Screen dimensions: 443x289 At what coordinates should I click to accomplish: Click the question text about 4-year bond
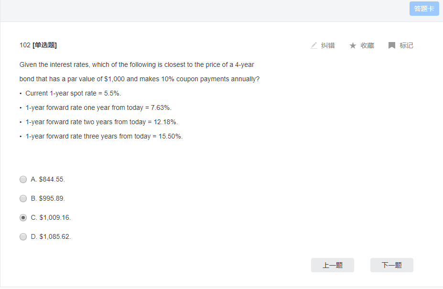[x=139, y=72]
